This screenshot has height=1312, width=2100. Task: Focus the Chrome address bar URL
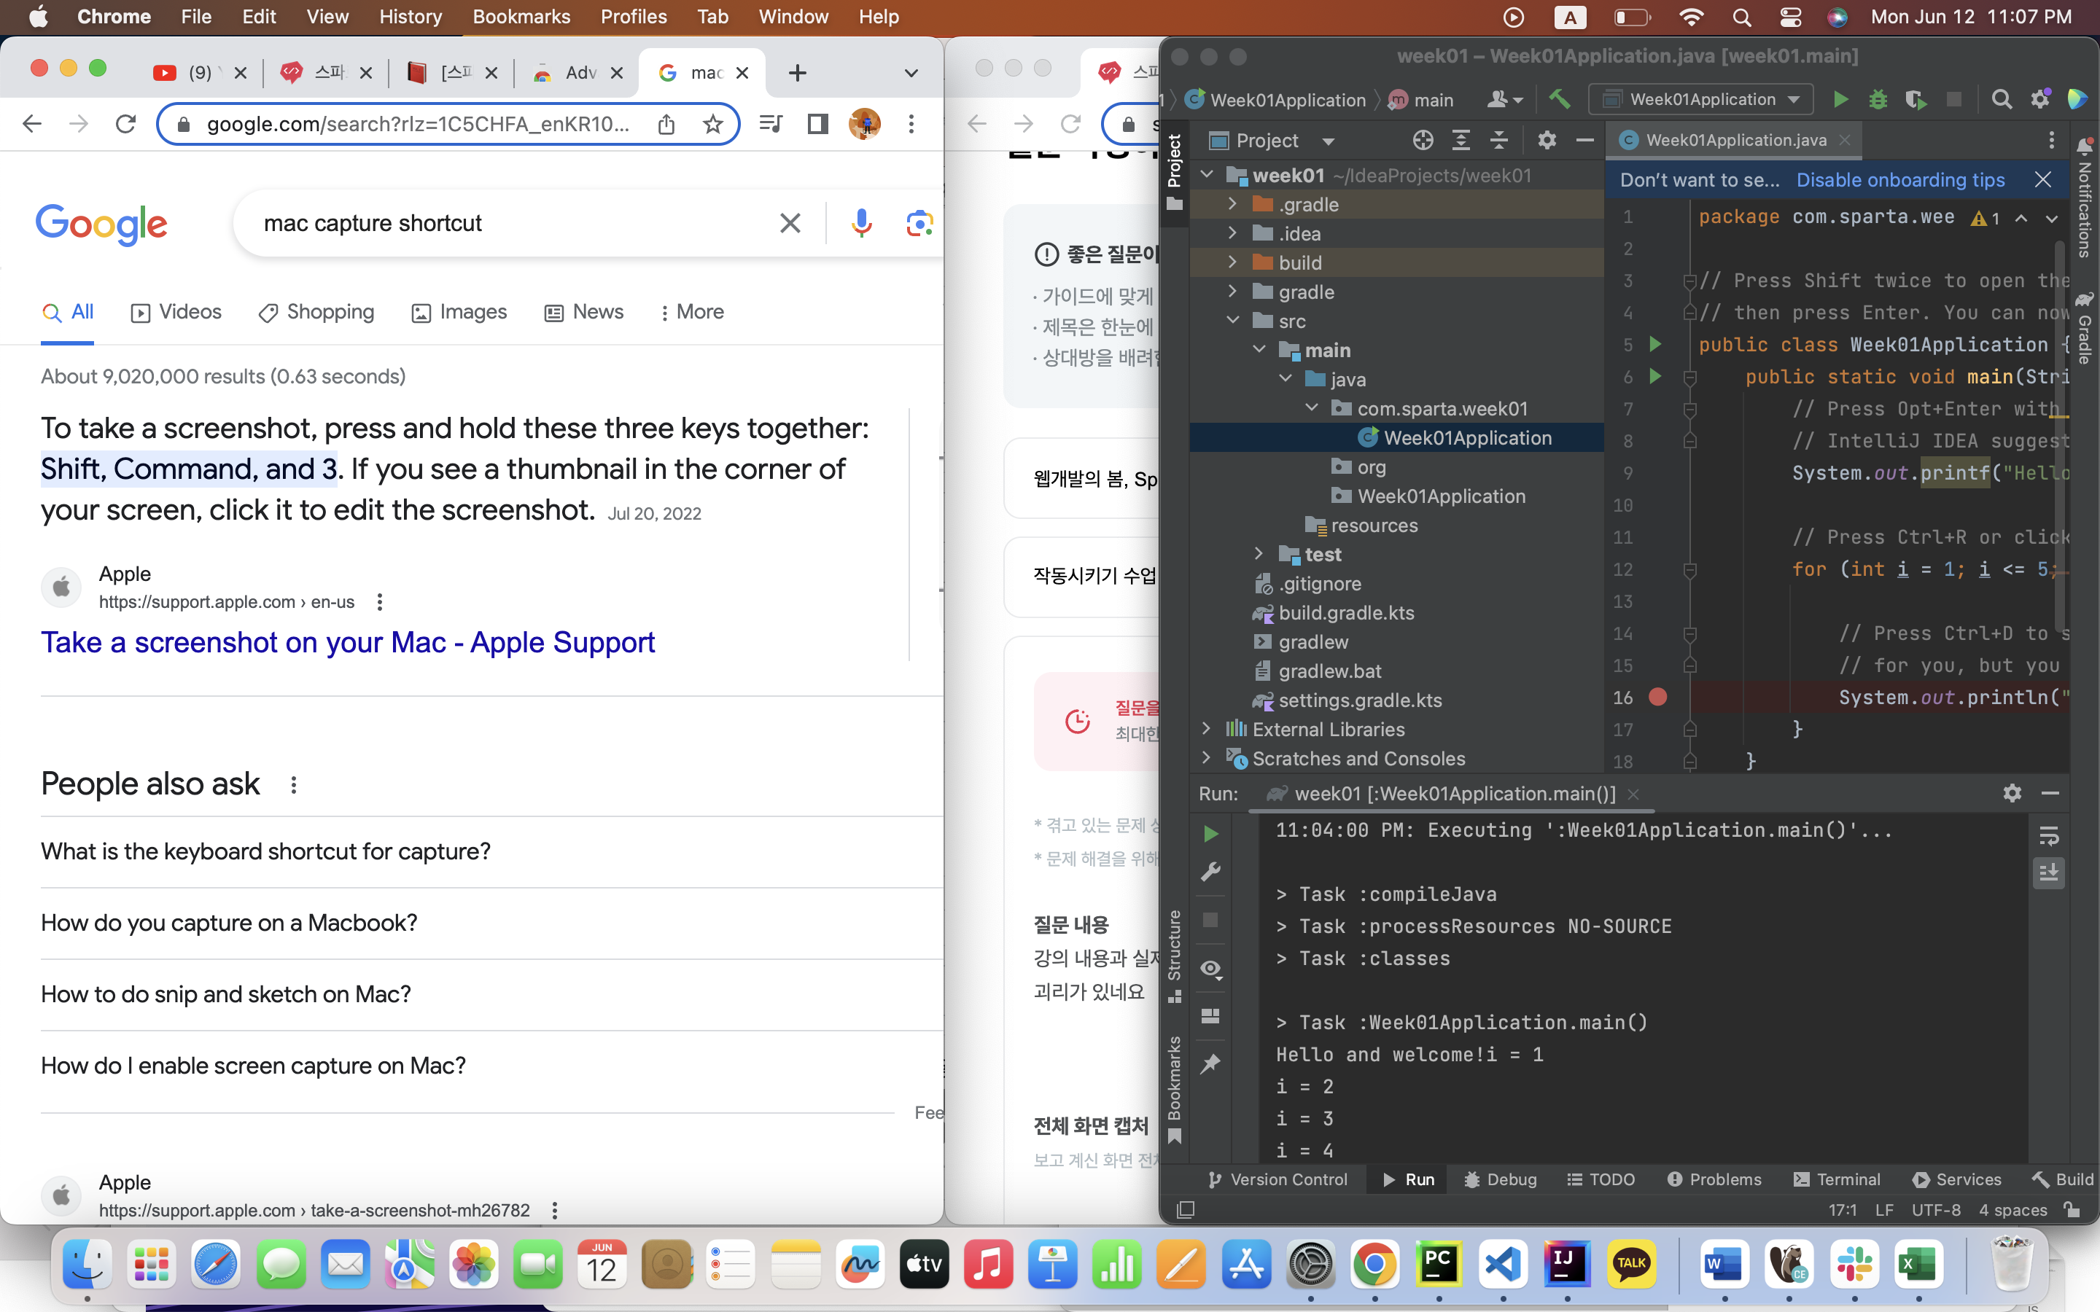419,124
